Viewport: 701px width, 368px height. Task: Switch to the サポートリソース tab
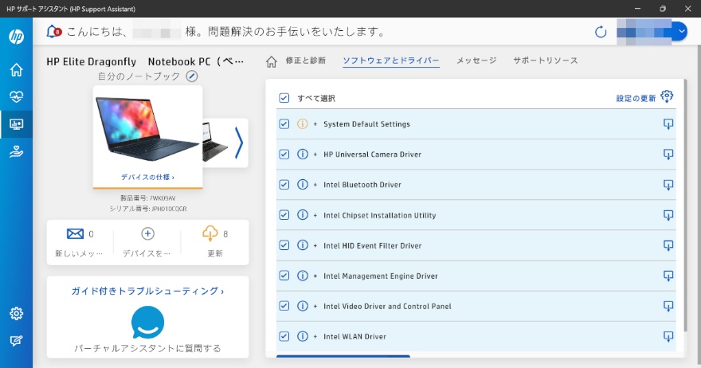(546, 61)
